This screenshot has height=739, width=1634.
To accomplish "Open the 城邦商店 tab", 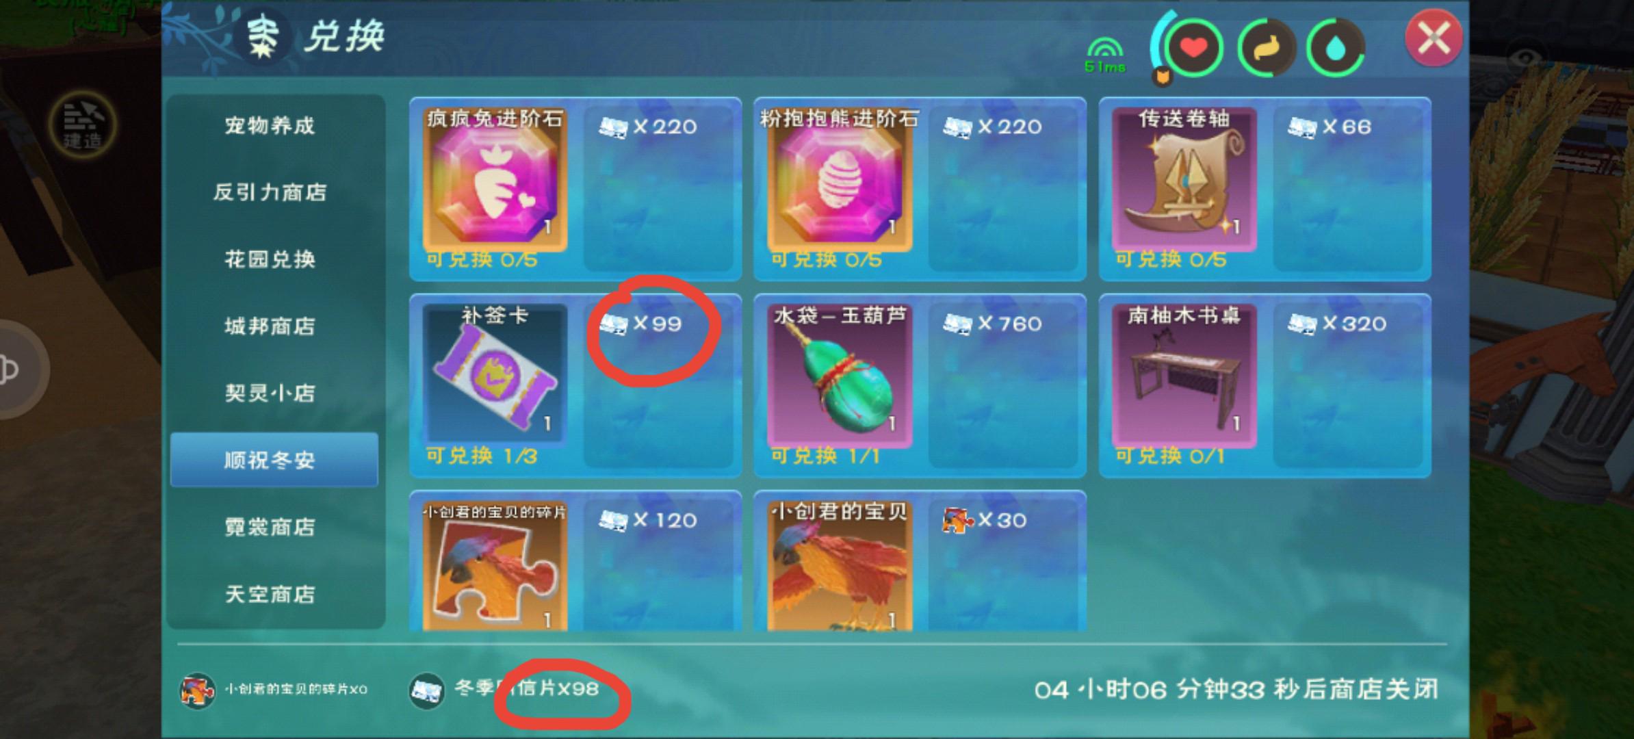I will tap(270, 326).
